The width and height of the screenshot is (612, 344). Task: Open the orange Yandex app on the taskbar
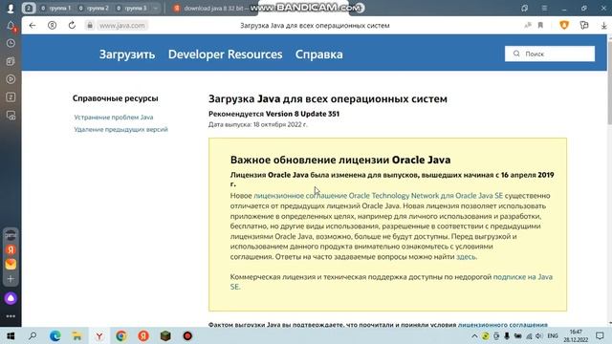point(143,335)
